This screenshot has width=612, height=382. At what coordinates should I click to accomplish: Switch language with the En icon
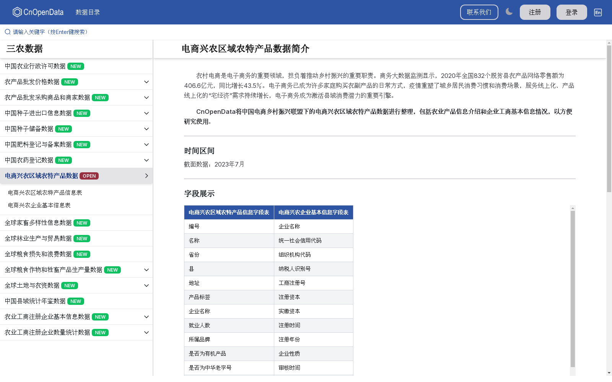tap(598, 12)
